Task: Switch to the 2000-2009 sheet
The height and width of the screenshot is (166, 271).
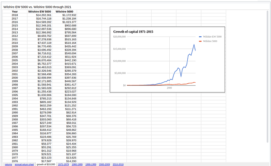Action: pos(104,164)
